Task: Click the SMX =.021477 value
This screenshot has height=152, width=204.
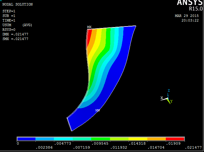Action: click(15, 39)
